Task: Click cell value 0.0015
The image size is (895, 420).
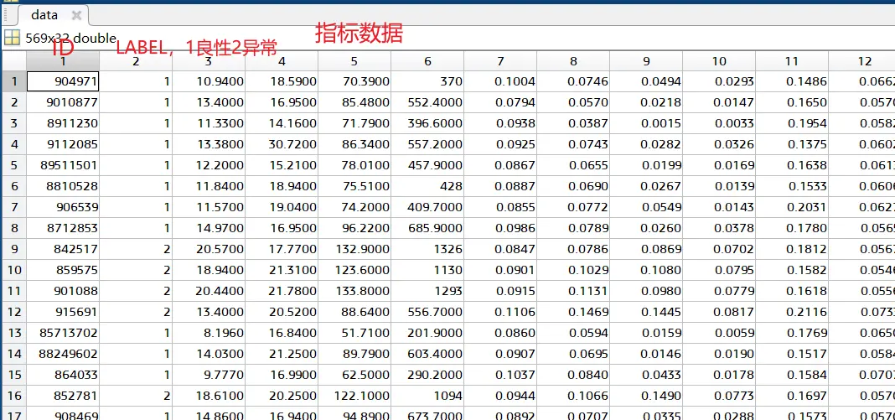Action: coord(646,123)
